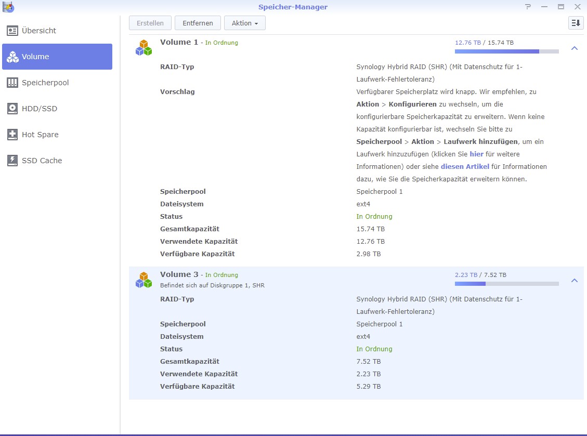
Task: Click the Volume 1 colored cubes icon
Action: coord(144,47)
